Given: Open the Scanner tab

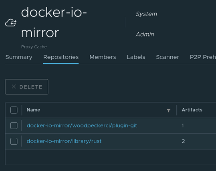Looking at the screenshot, I should (168, 57).
